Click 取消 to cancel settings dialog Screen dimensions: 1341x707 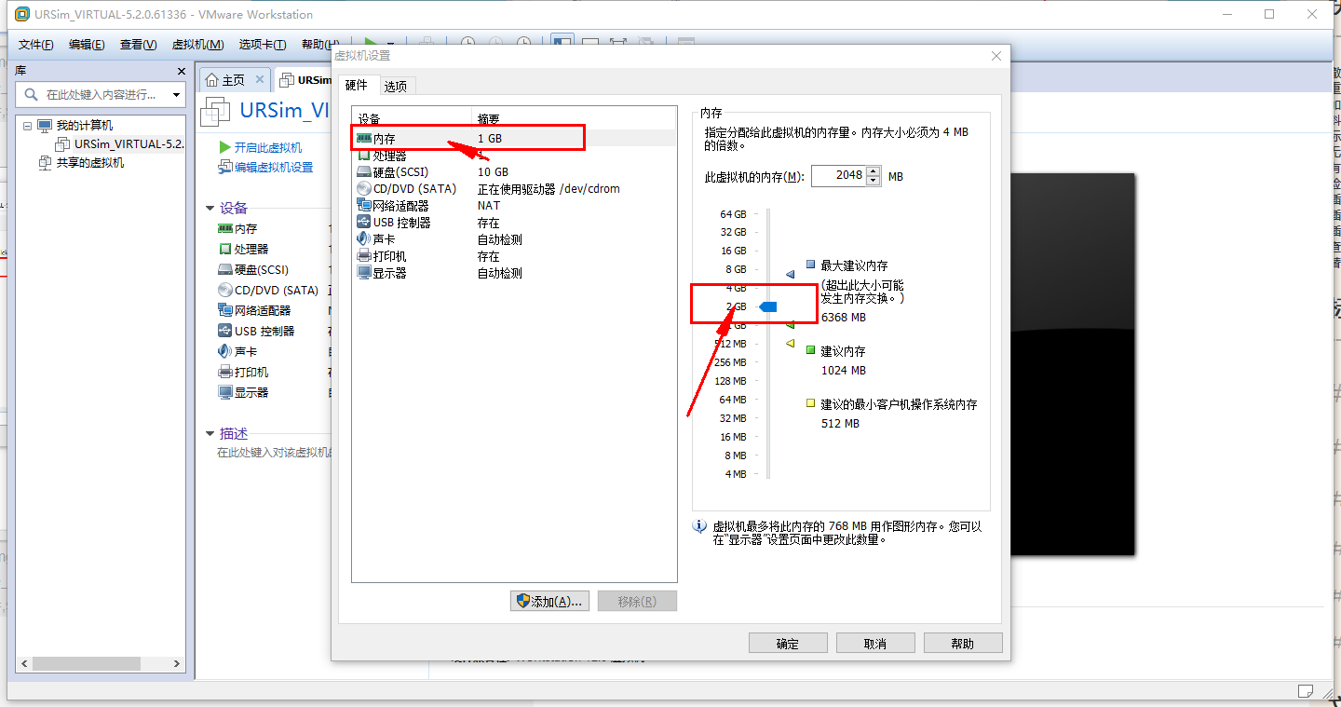pyautogui.click(x=875, y=644)
